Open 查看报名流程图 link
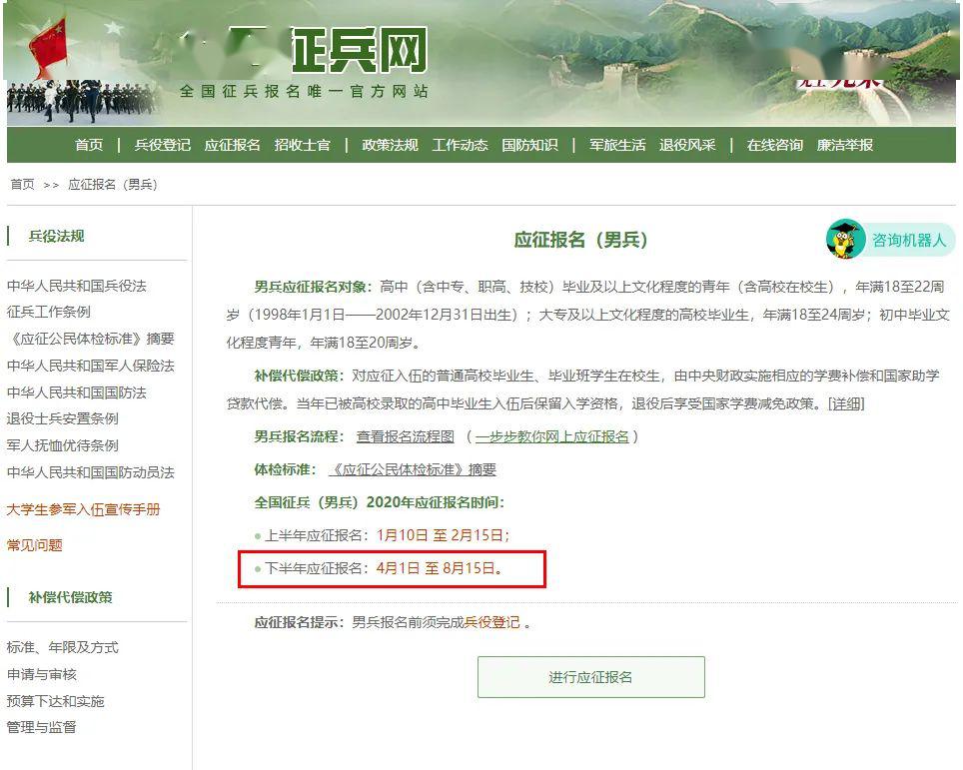This screenshot has width=963, height=770. click(406, 436)
